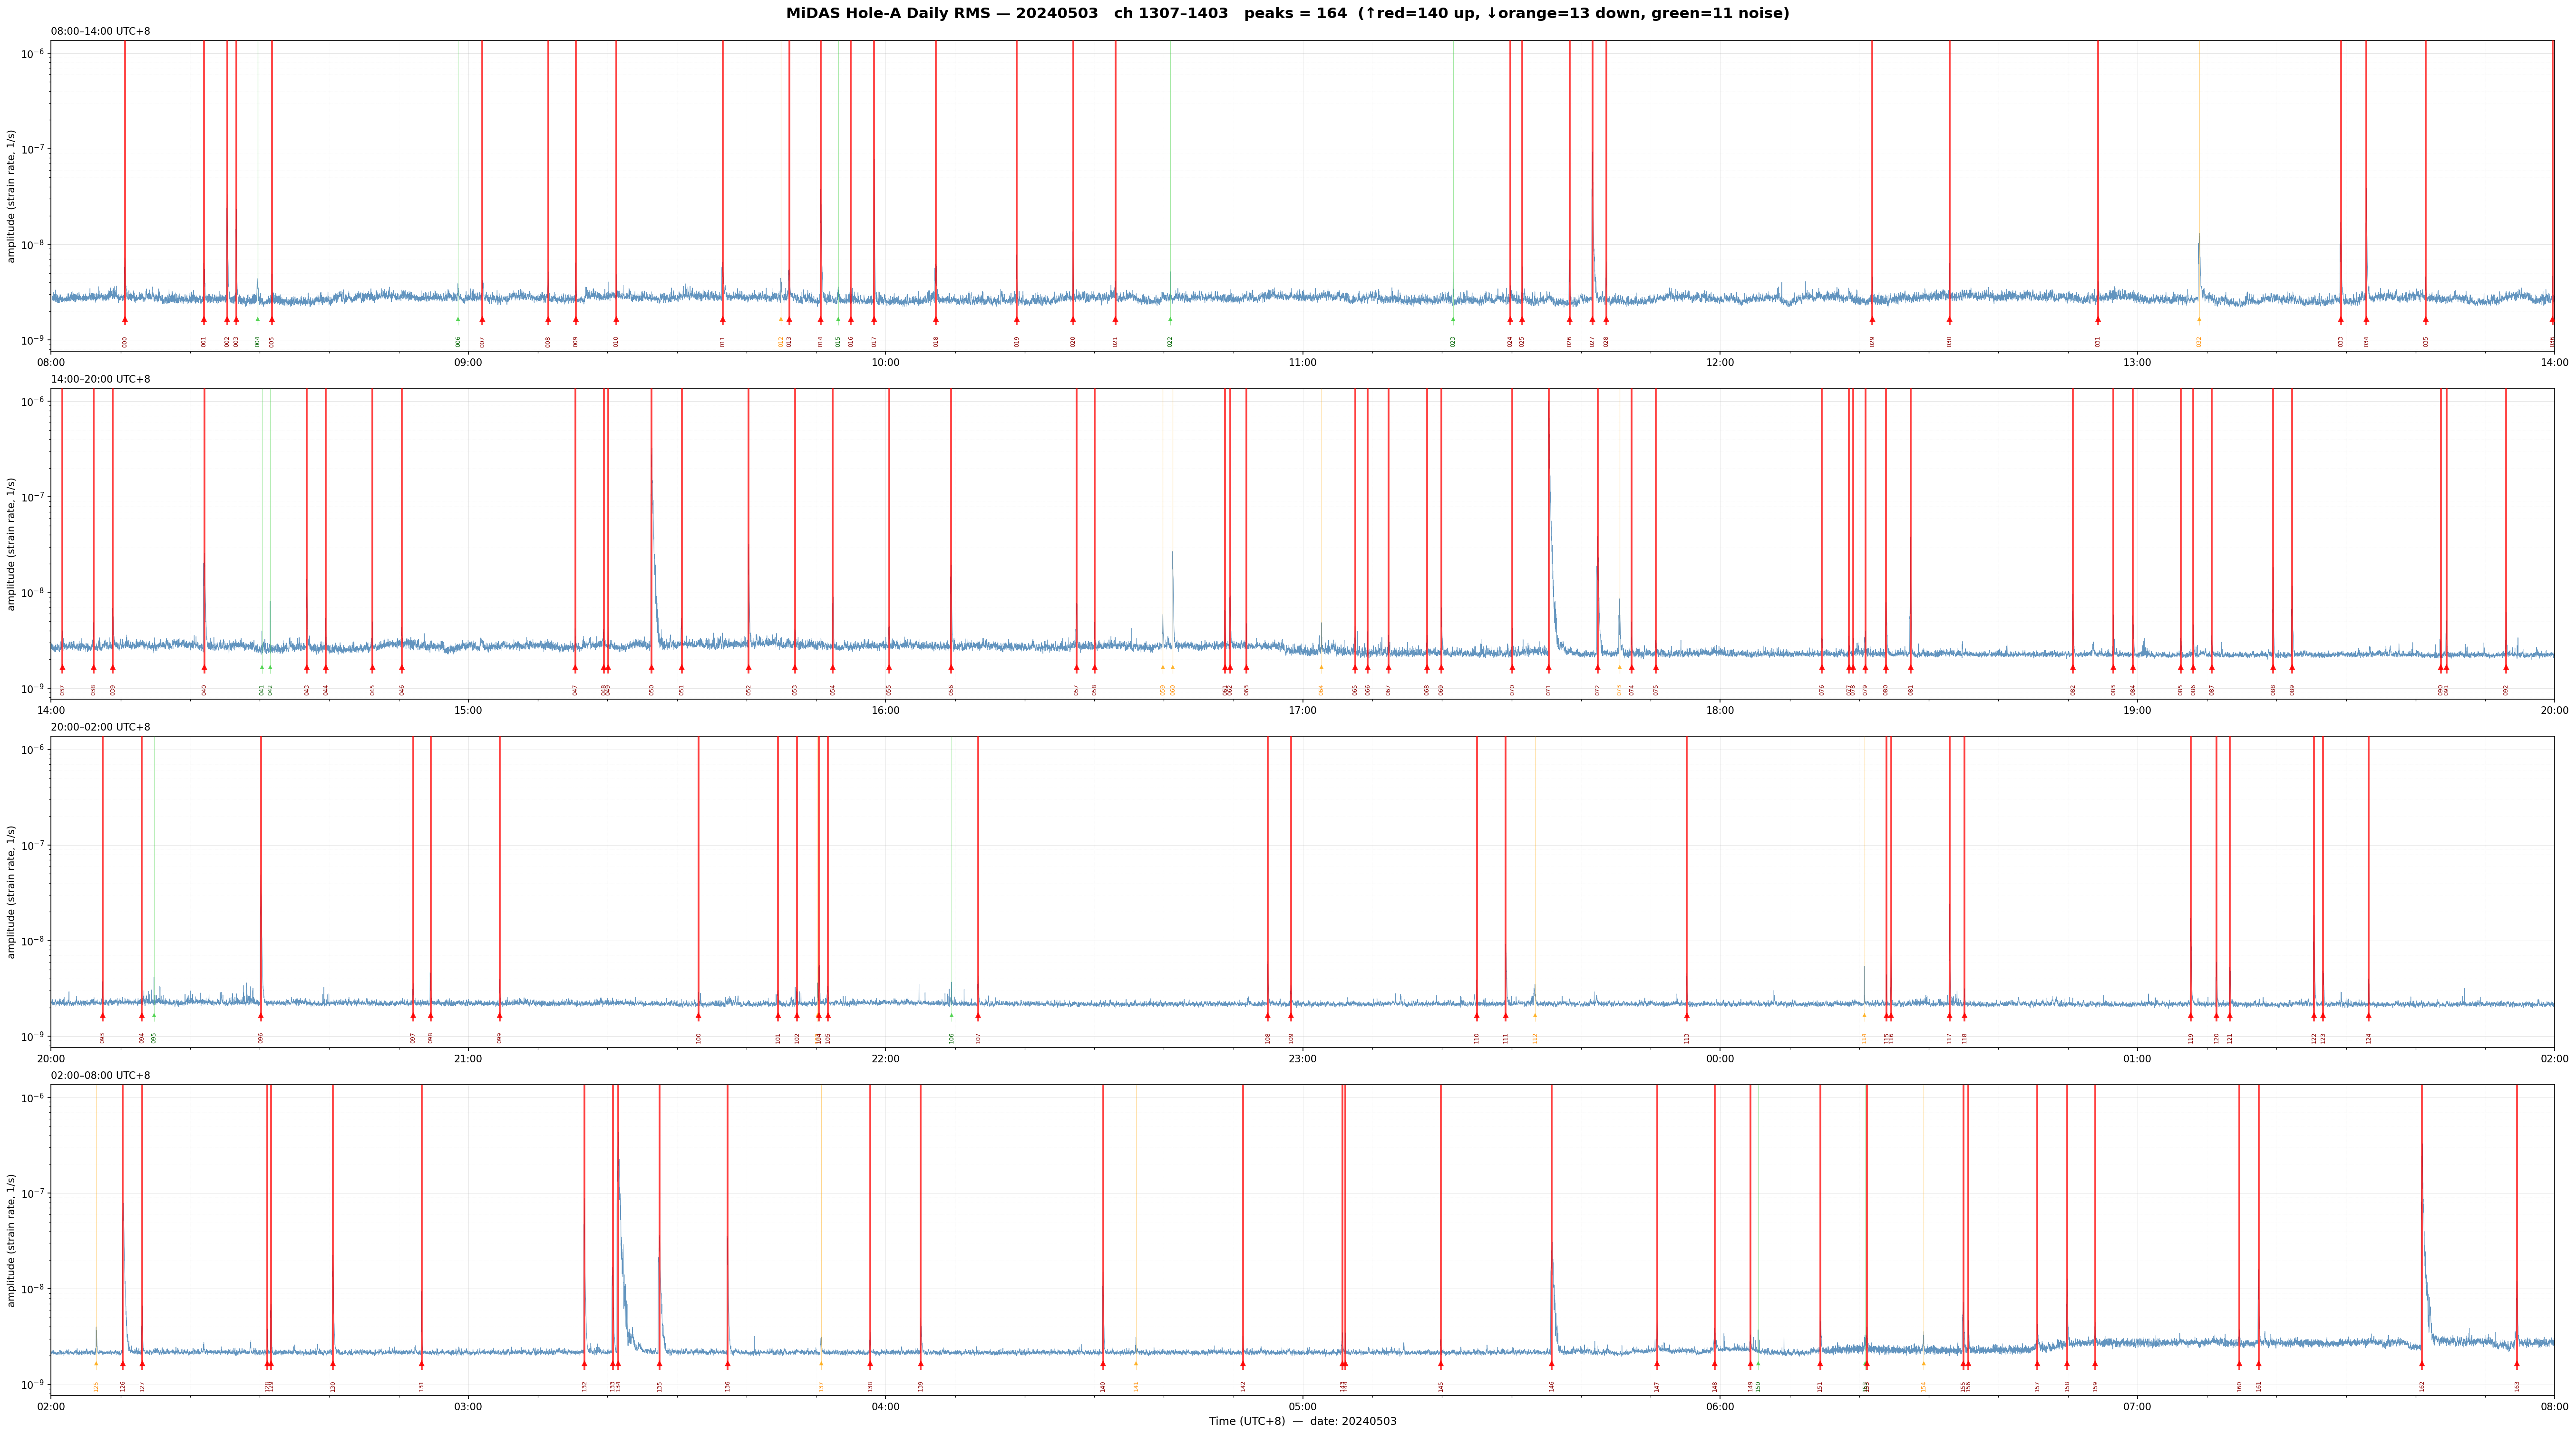2576x1434 pixels.
Task: Click the amplitude y-axis label of the 20:00–02:00 panel
Action: [12, 892]
